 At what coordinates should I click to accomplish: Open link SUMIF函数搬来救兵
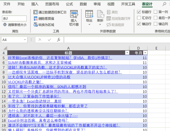[x=40, y=63]
